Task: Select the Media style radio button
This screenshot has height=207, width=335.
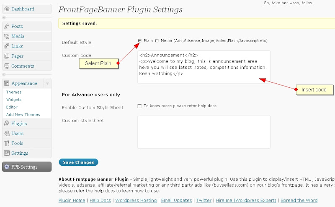Action: (157, 40)
